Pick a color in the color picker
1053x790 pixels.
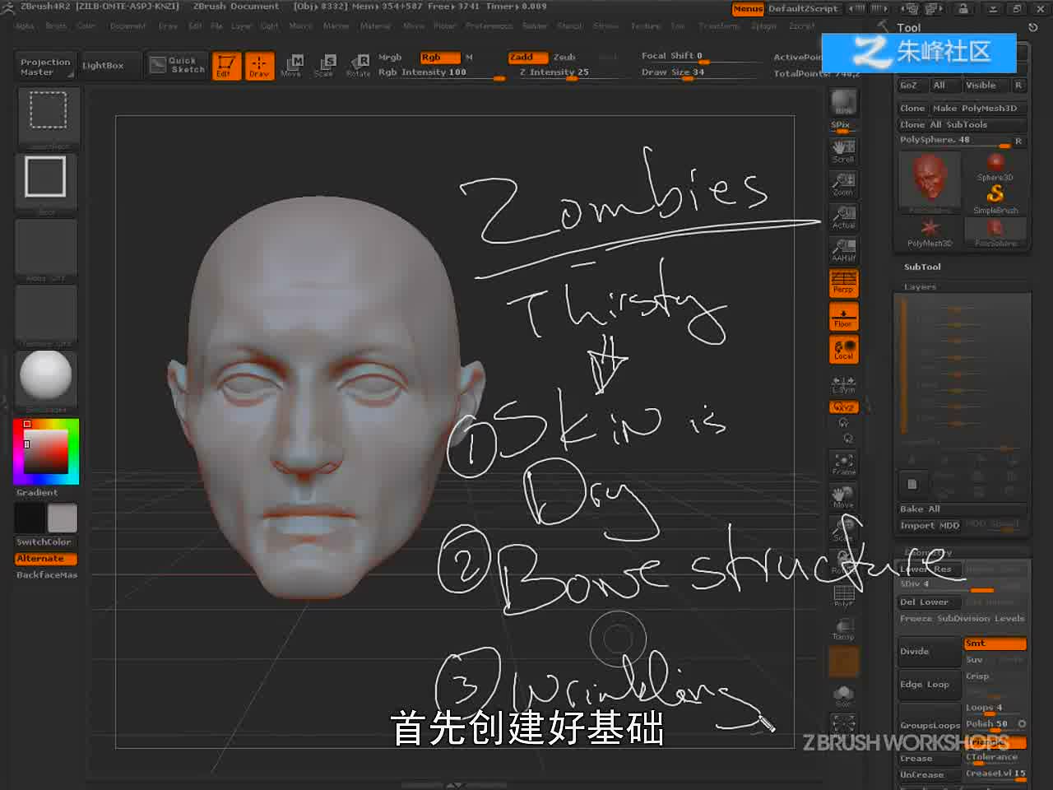click(46, 451)
